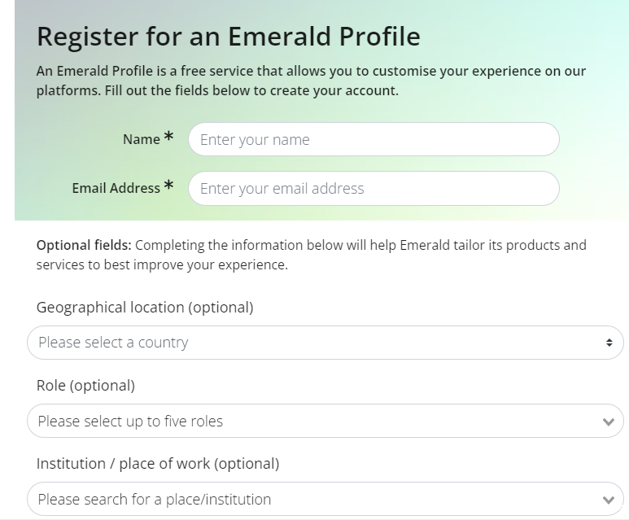Open the 'Please select a country' dropdown
The height and width of the screenshot is (520, 629).
pyautogui.click(x=317, y=343)
